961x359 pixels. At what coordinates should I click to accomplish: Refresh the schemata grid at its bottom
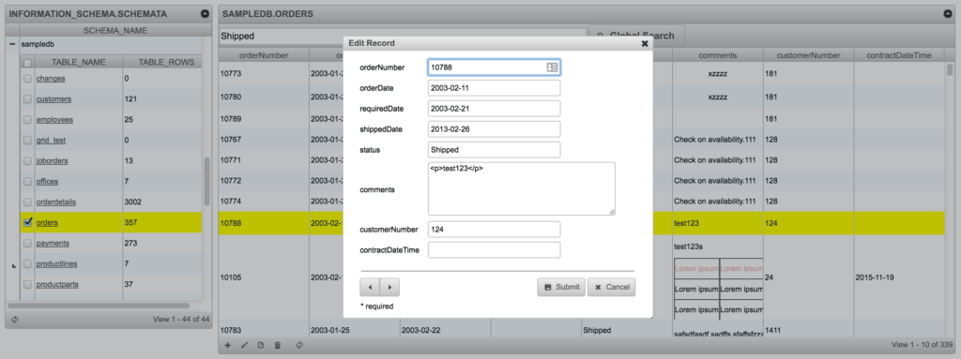point(14,320)
